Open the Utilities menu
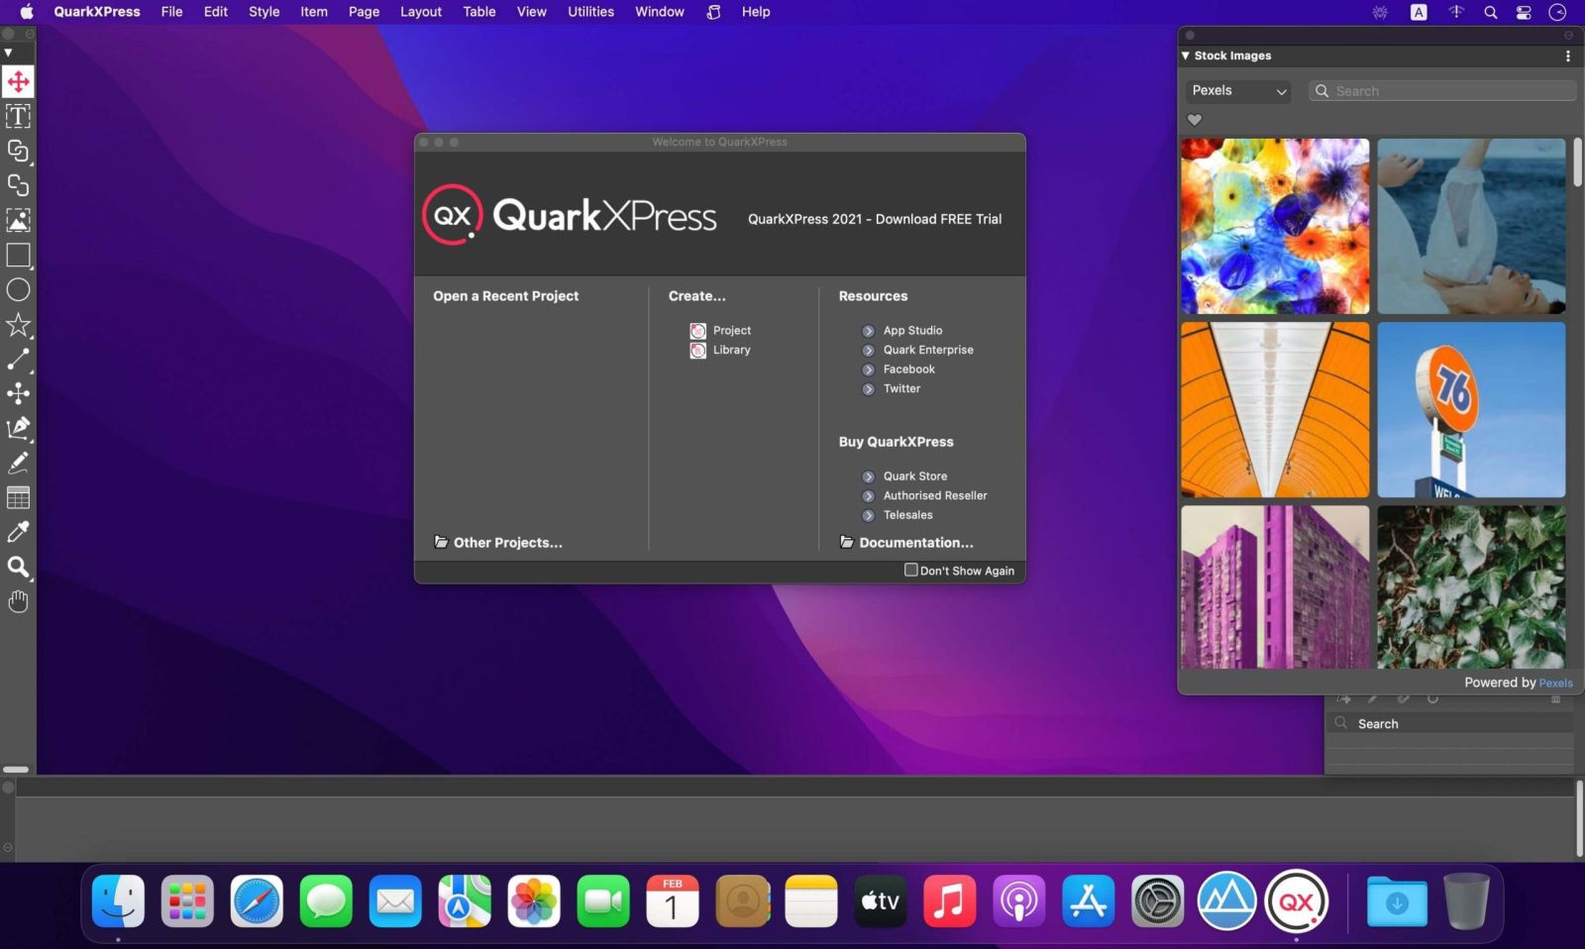1585x949 pixels. point(589,12)
